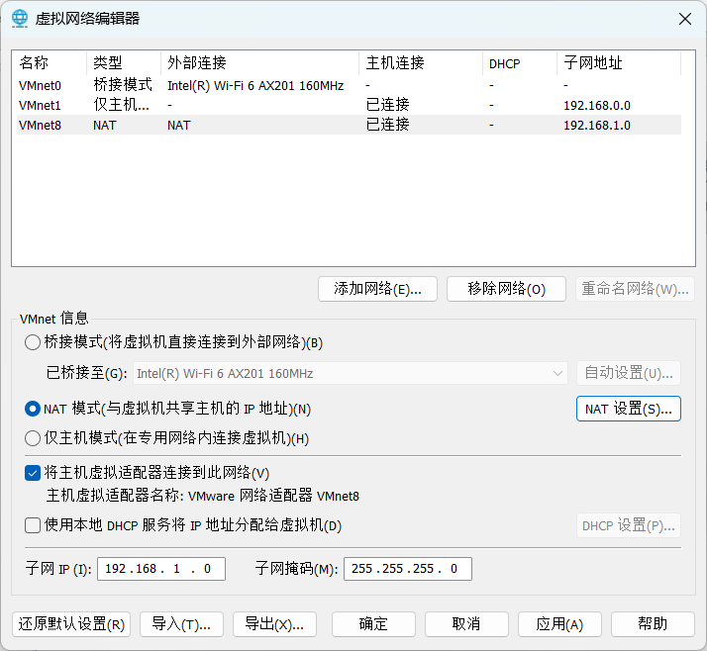The image size is (707, 651).
Task: Click the 应用 button
Action: (x=559, y=624)
